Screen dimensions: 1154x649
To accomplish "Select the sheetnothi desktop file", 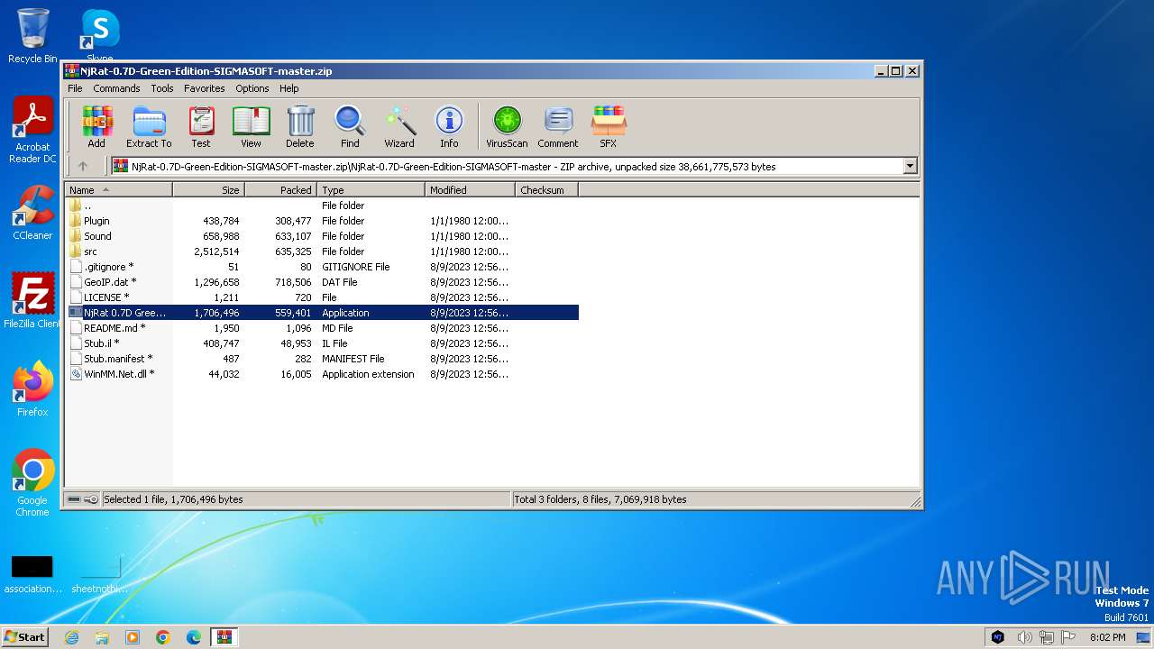I will pos(100,574).
